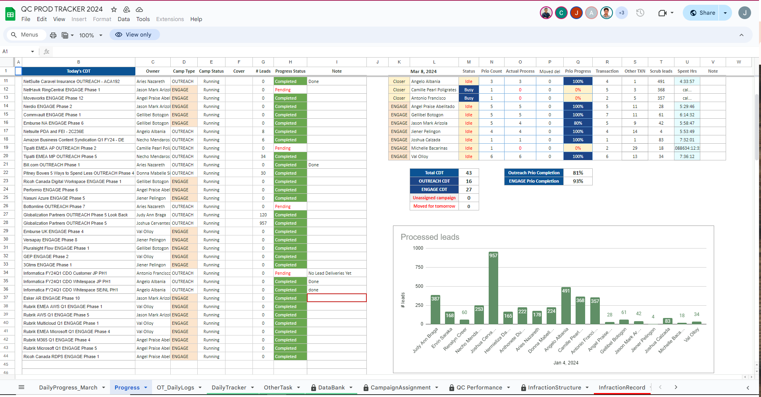
Task: Click the print icon in the toolbar
Action: 53,35
